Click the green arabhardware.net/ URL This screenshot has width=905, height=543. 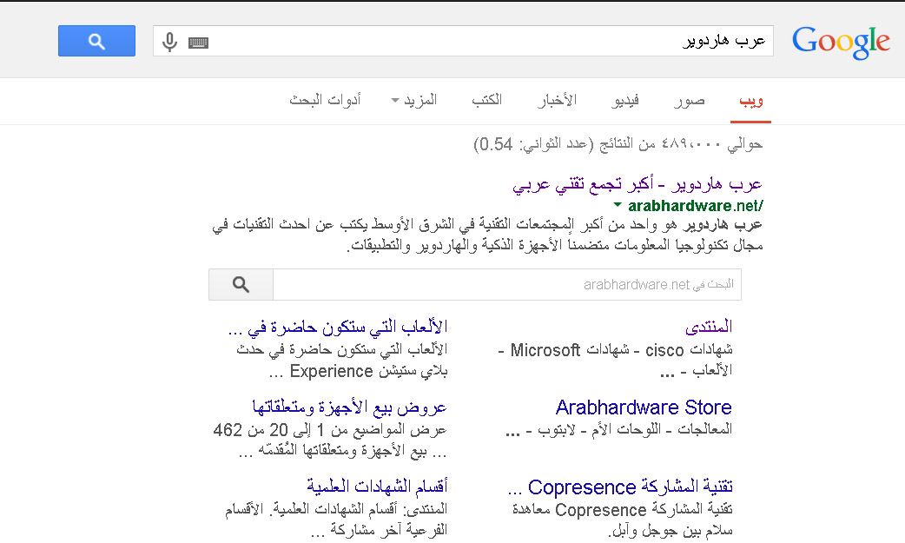pos(696,206)
